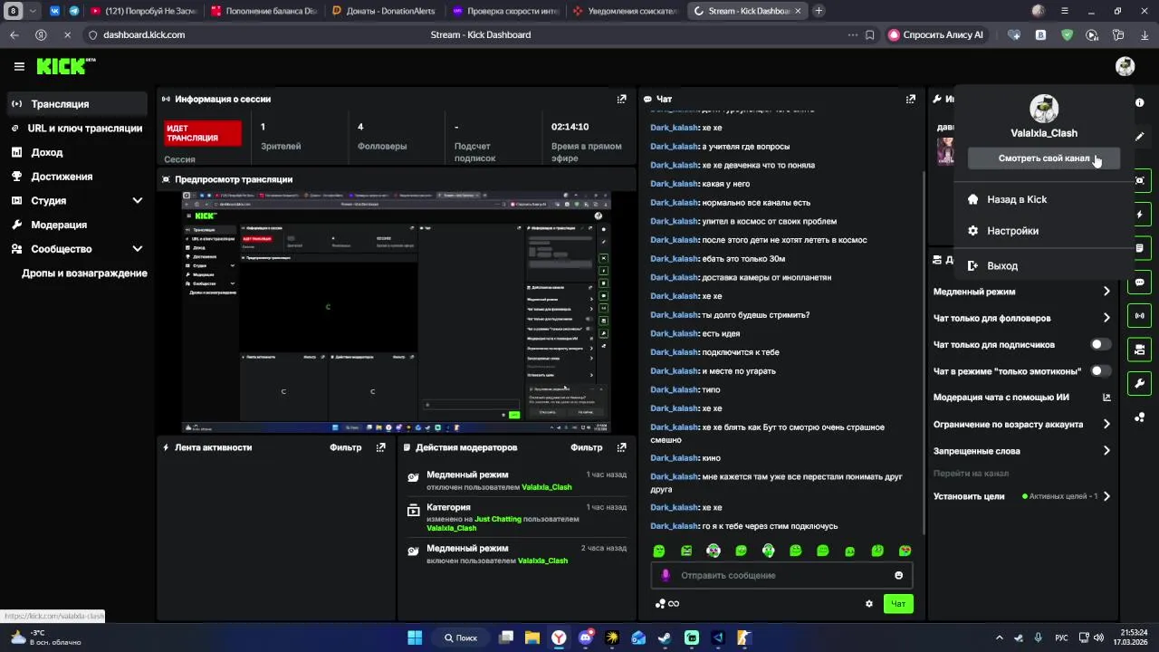Pop out the Чат panel

pos(910,99)
